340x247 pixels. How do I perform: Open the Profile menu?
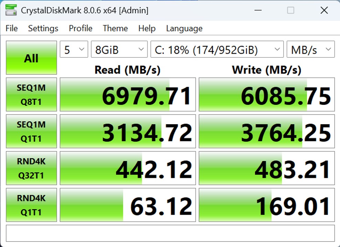pos(81,28)
